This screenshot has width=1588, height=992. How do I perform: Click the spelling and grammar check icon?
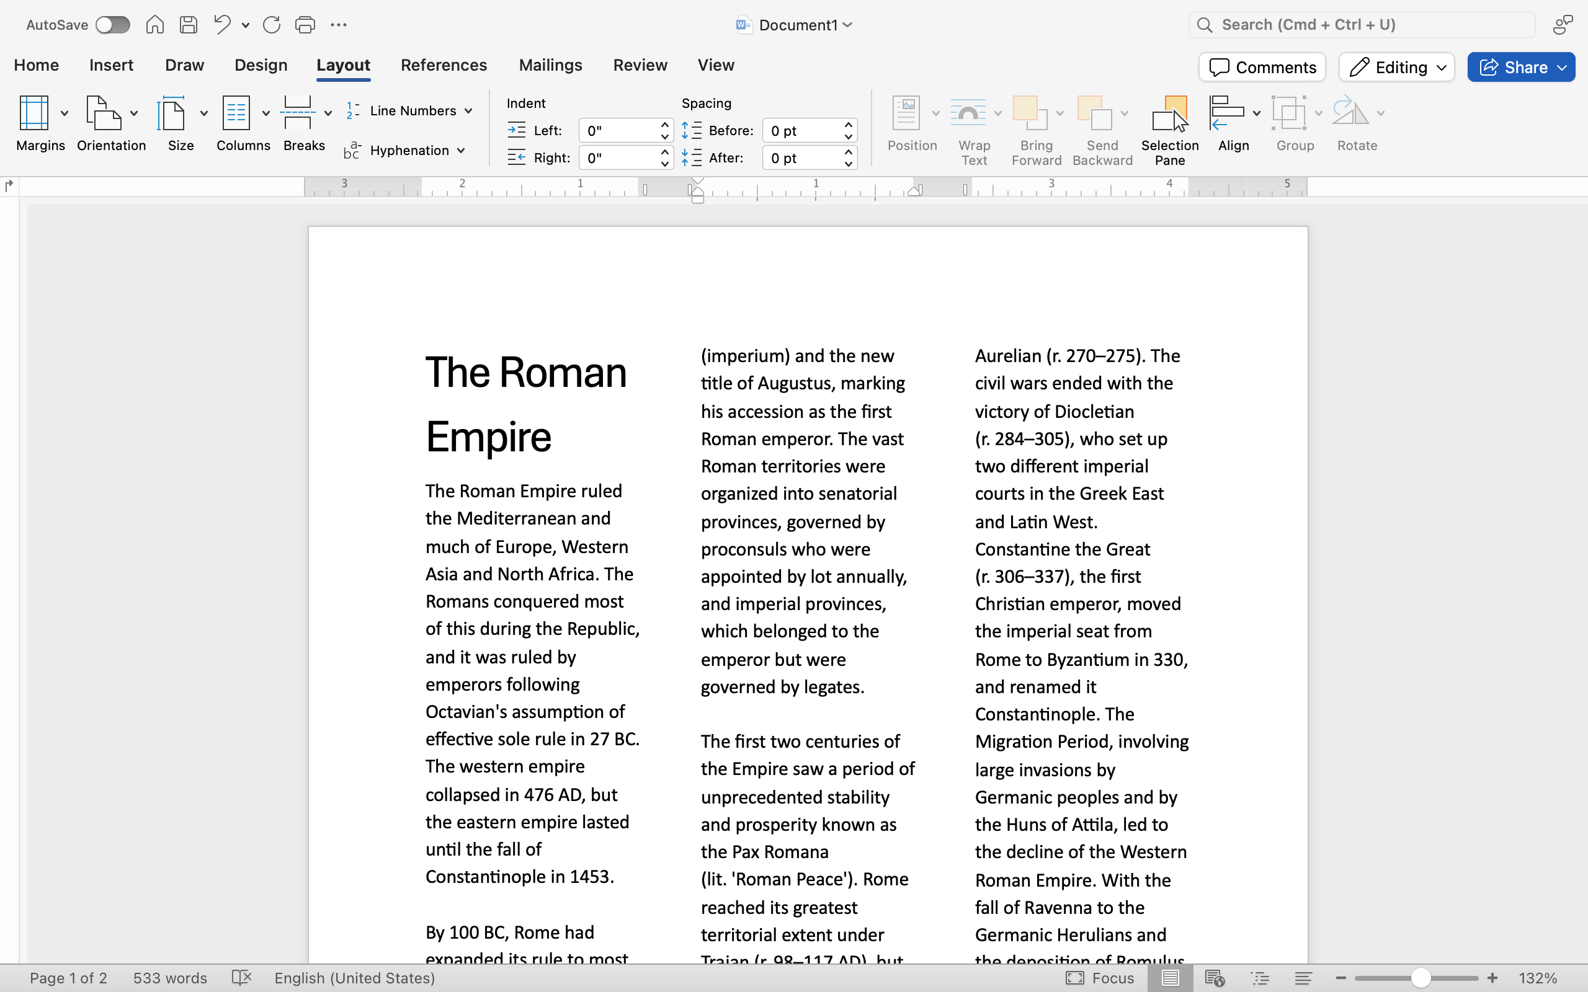(x=241, y=978)
